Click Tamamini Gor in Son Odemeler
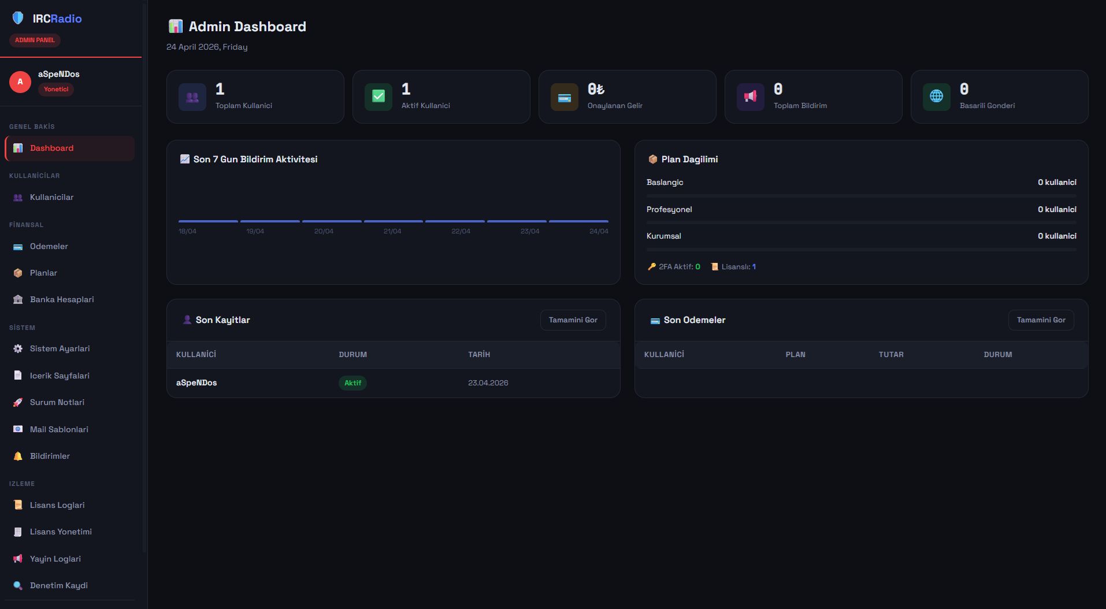This screenshot has height=609, width=1106. point(1041,320)
